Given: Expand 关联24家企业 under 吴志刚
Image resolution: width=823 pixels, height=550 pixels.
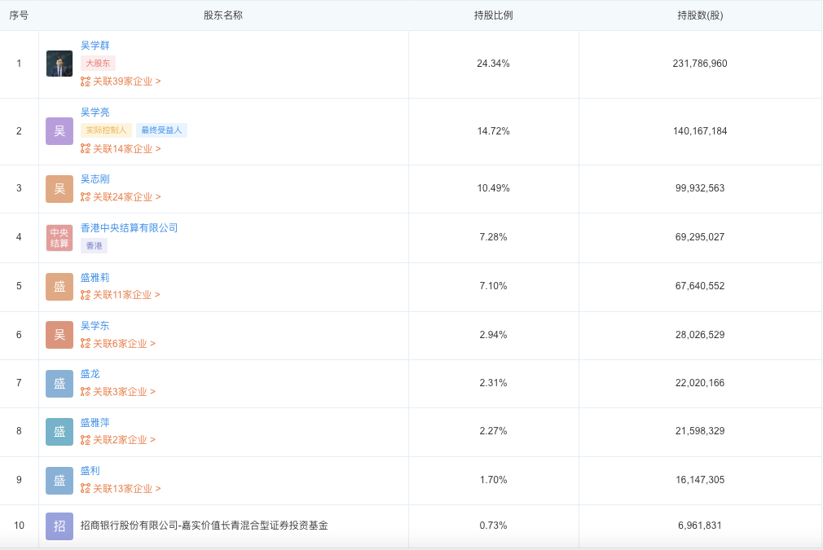Looking at the screenshot, I should (121, 197).
